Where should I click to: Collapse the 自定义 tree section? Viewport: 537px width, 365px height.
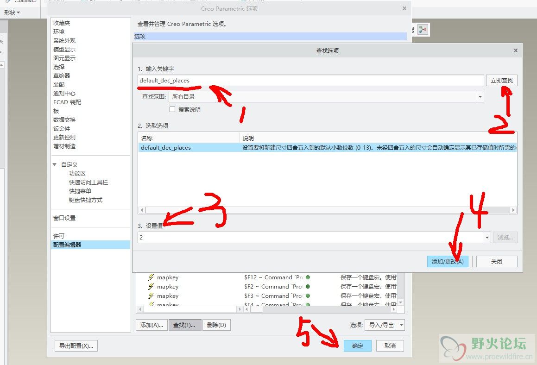click(x=55, y=165)
